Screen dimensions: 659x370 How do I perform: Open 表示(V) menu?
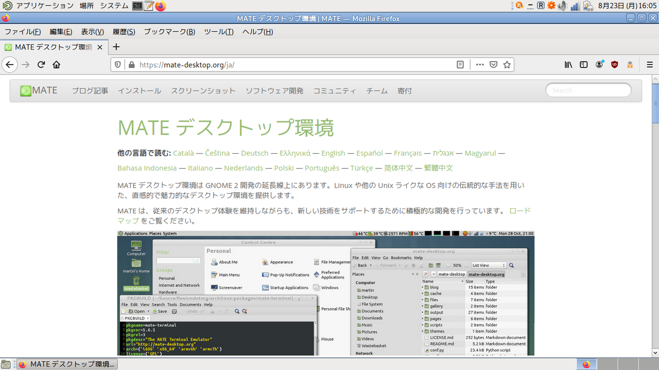click(92, 31)
